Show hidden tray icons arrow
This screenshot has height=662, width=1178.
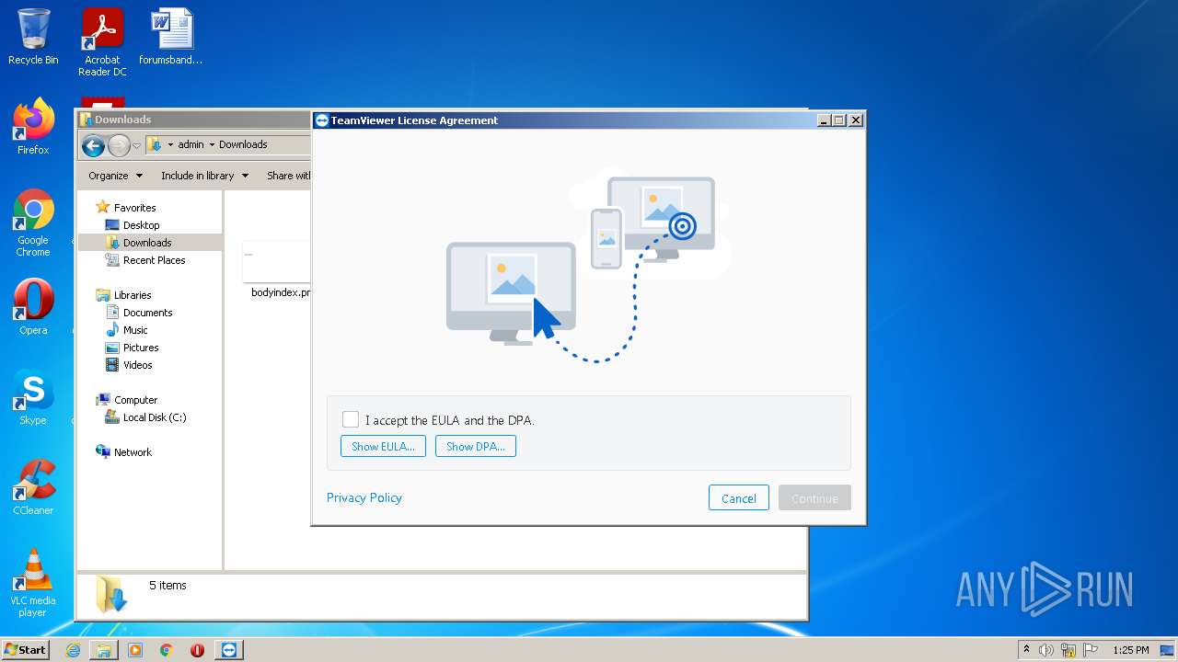[1026, 649]
